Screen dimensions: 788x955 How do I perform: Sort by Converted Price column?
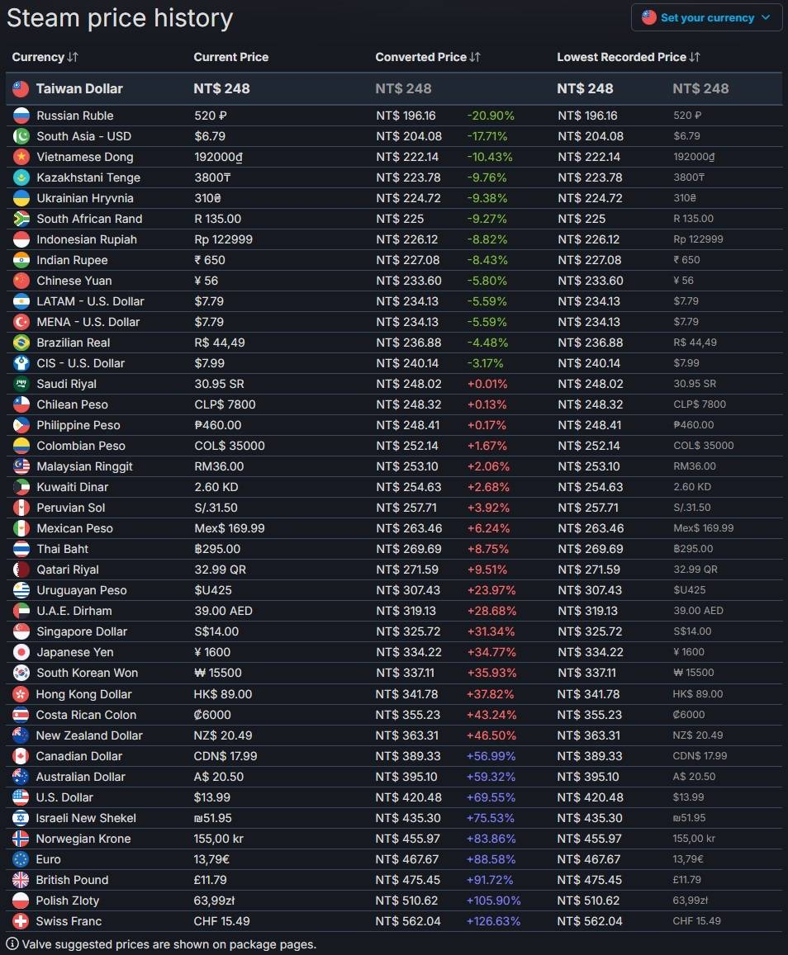point(428,57)
